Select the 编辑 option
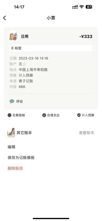Viewport: 102px width, 221px height. tap(11, 147)
